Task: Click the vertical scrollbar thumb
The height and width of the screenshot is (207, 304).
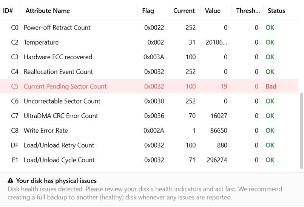Action: [302, 131]
